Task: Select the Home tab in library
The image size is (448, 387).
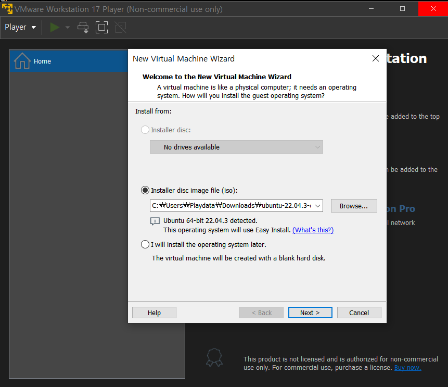Action: [x=69, y=61]
